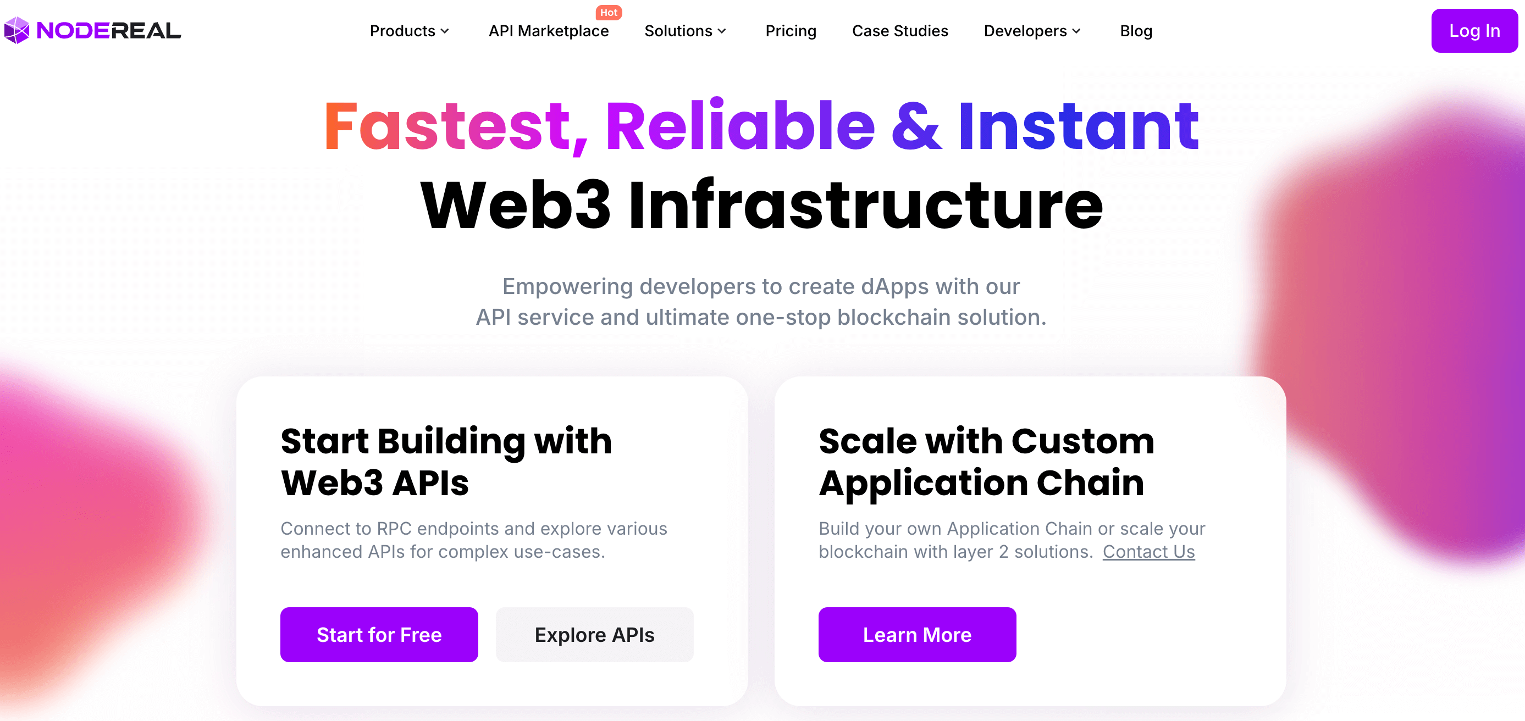The image size is (1525, 721).
Task: Click the Explore APIs button
Action: pyautogui.click(x=594, y=634)
